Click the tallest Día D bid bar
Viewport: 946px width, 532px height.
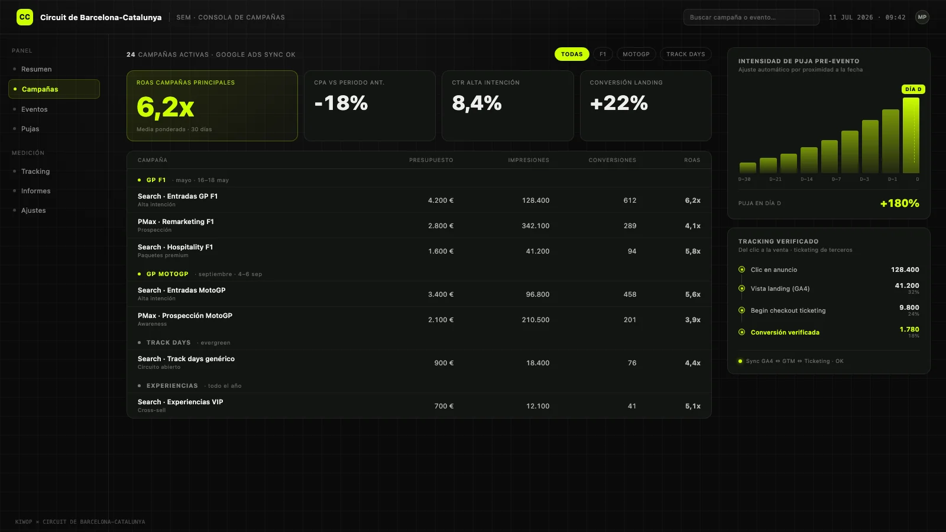point(911,135)
